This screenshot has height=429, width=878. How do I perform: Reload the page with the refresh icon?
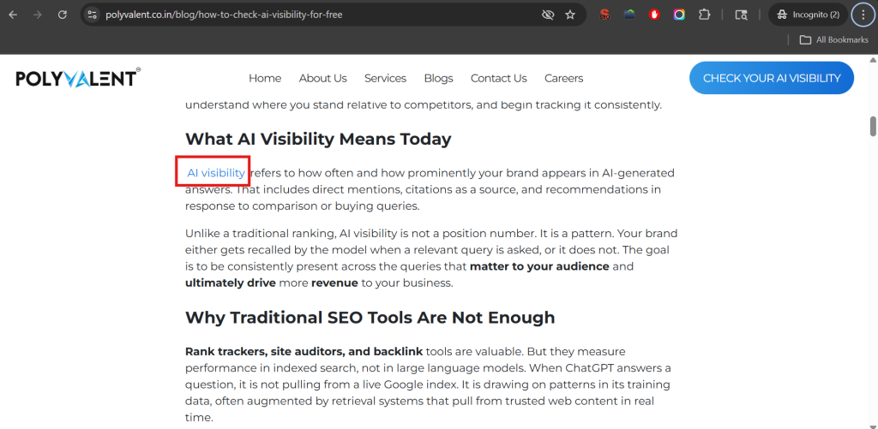click(63, 15)
